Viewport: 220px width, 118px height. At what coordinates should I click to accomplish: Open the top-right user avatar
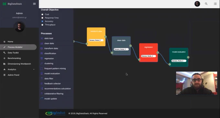pyautogui.click(x=197, y=4)
